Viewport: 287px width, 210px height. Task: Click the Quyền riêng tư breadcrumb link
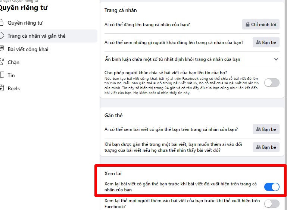[x=25, y=1]
